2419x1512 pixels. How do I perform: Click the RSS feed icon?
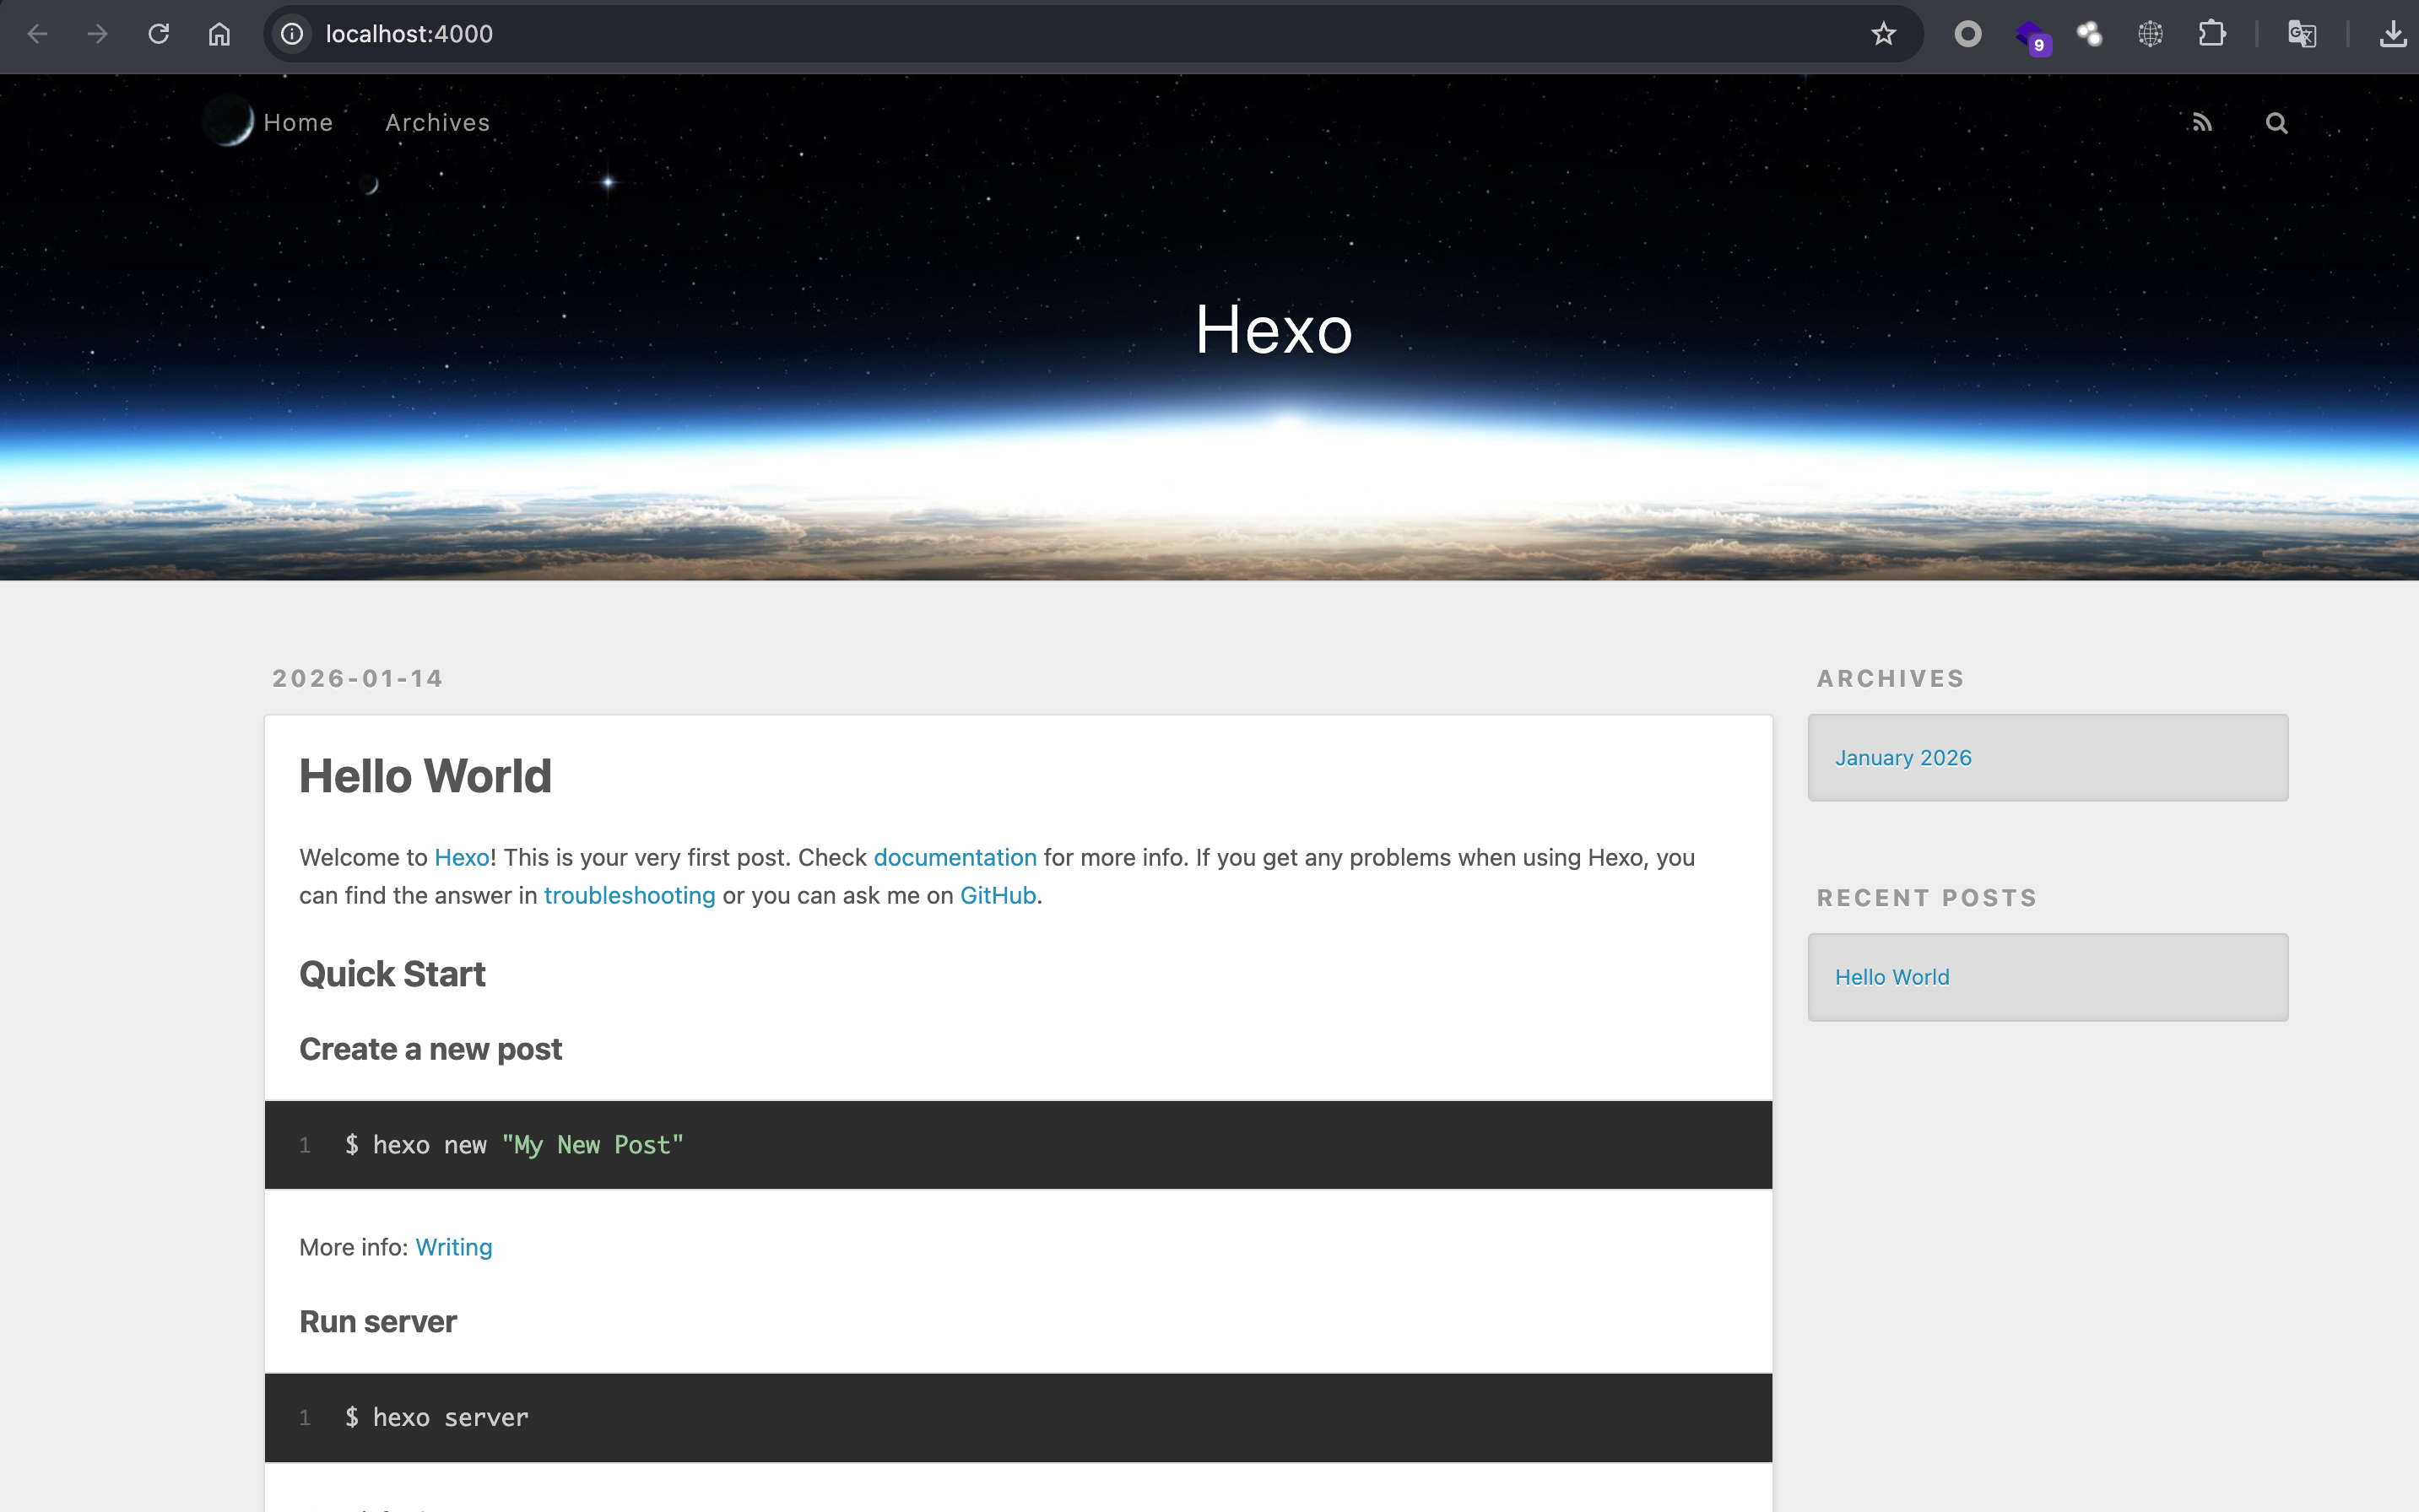click(x=2202, y=123)
